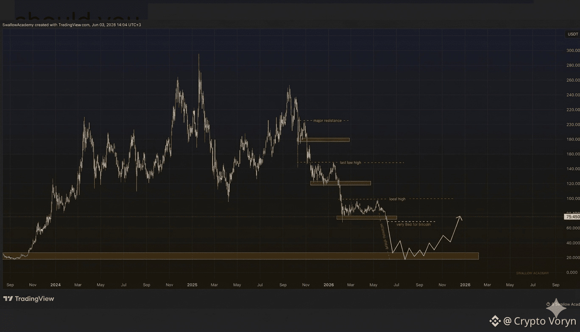Screen dimensions: 580x332
Task: Select the "last low high" annotation label
Action: pos(351,163)
